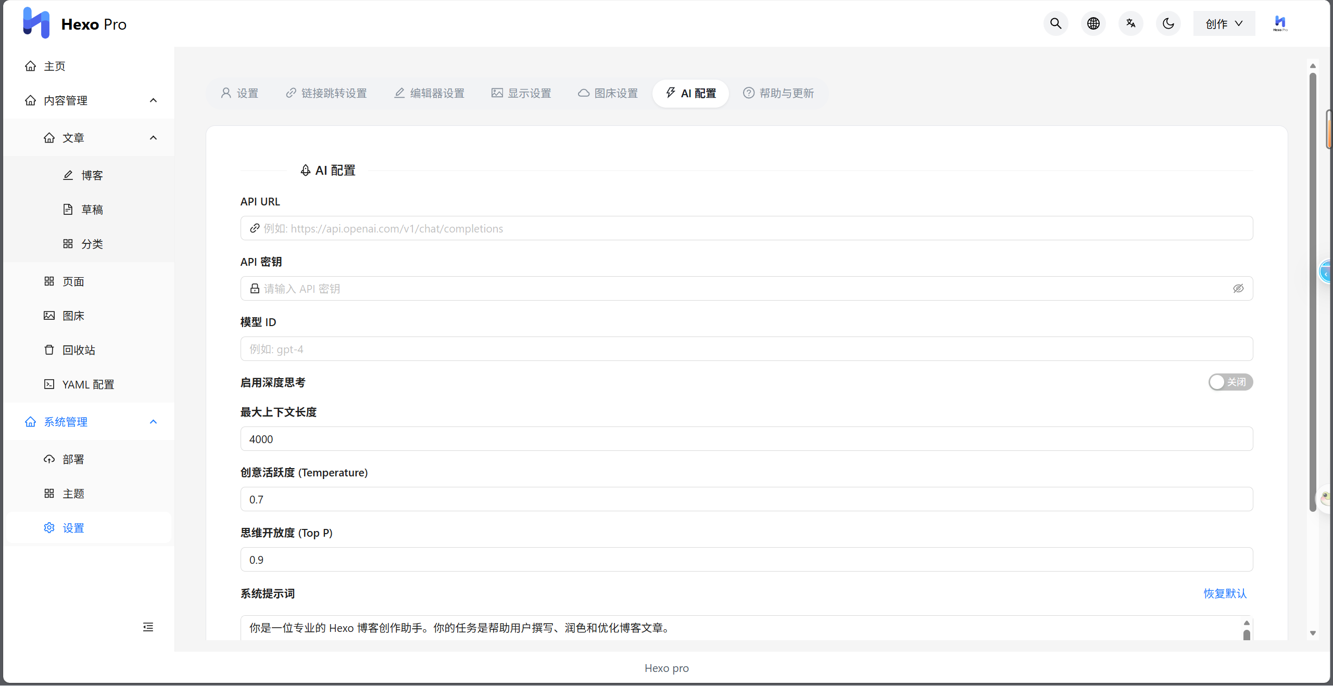Switch to the 帮助与更新 tab

778,93
